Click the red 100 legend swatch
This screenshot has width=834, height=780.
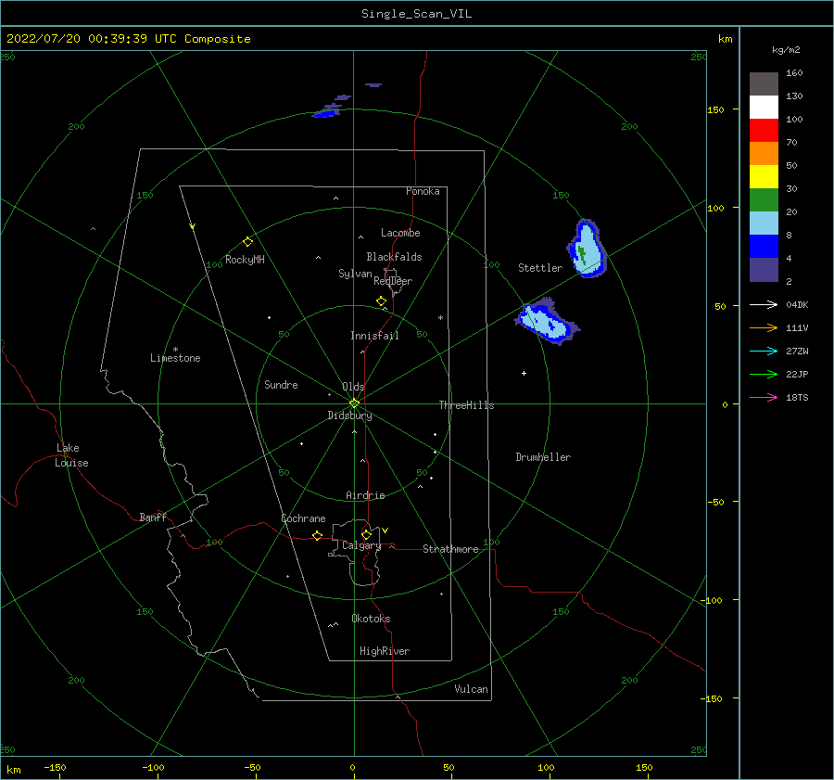764,131
